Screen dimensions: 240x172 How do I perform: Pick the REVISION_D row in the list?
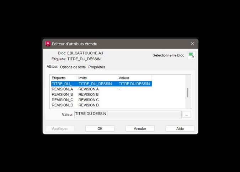(x=101, y=105)
